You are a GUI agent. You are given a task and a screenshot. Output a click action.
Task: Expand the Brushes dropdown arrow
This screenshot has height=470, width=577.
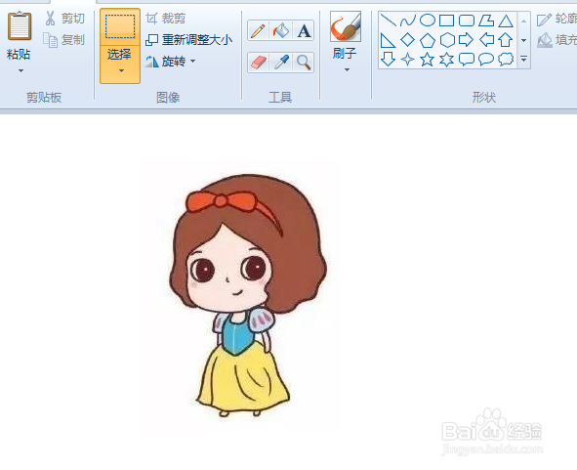pos(347,69)
